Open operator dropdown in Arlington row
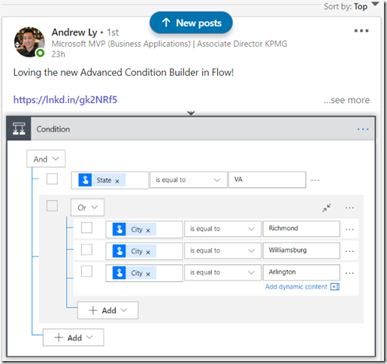This screenshot has width=387, height=364. point(222,272)
